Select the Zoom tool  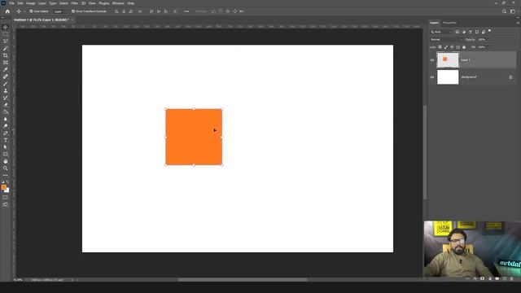(x=6, y=168)
